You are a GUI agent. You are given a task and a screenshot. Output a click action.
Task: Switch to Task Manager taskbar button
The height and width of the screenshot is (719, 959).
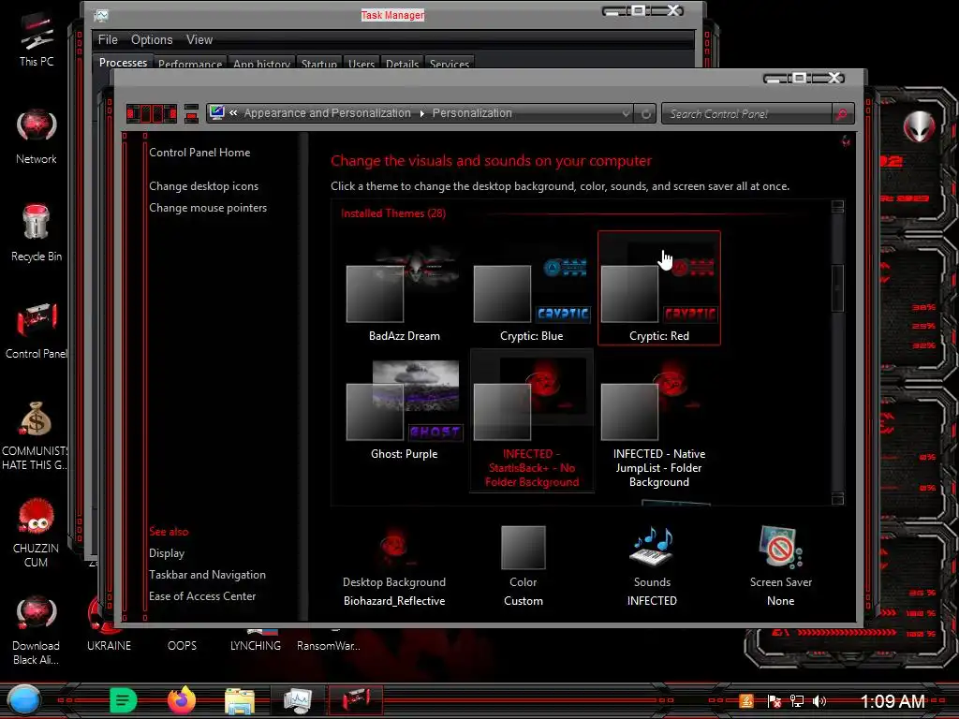point(298,700)
